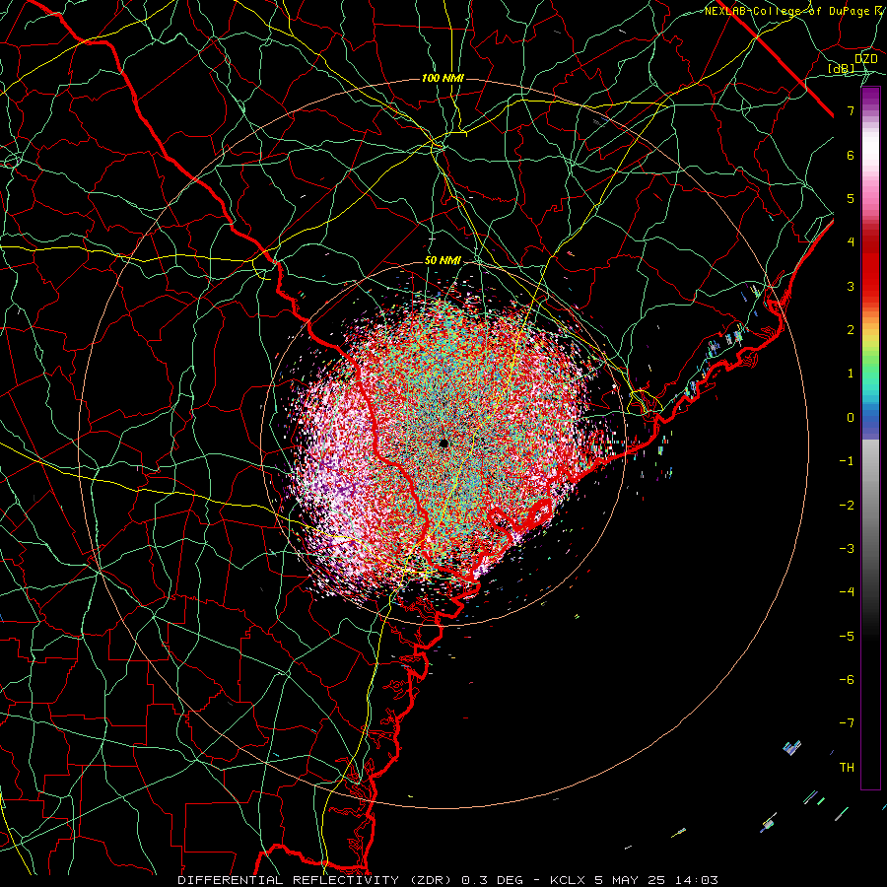Click the '-7' value on the color scale

[x=847, y=723]
